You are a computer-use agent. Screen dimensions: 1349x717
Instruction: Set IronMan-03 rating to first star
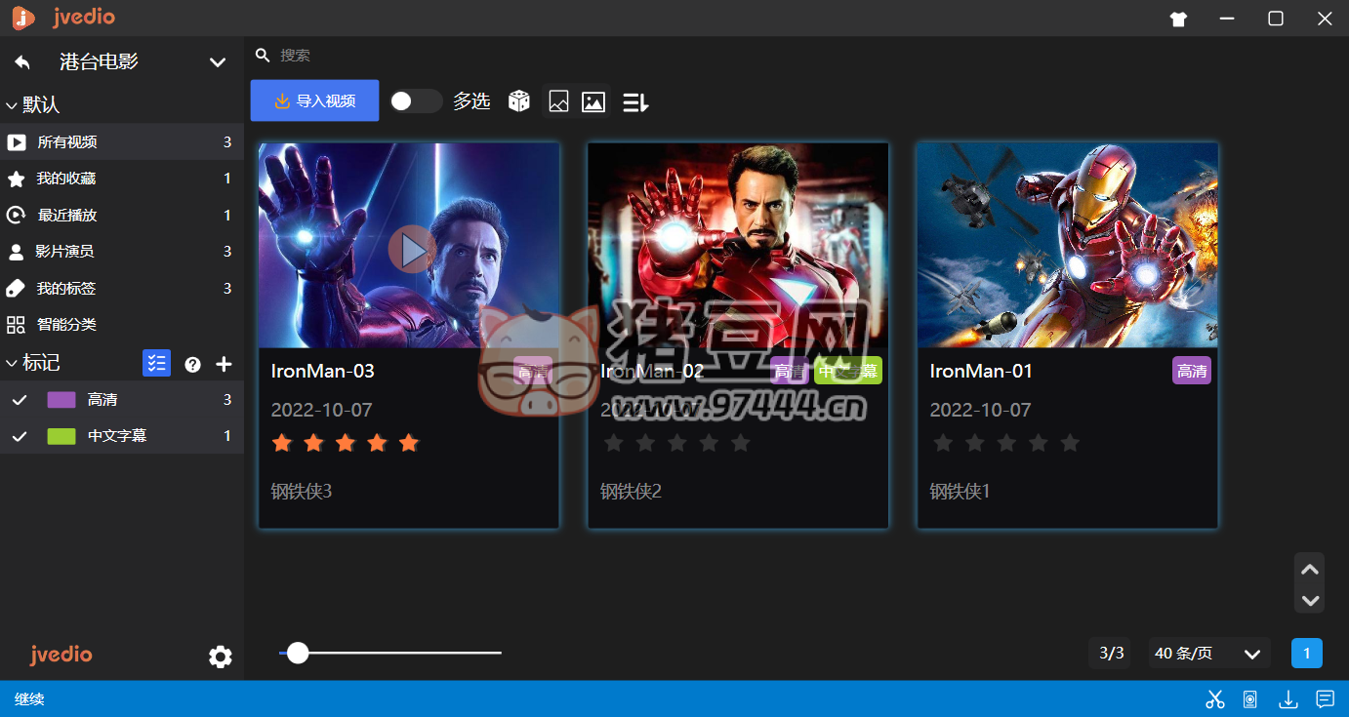(x=282, y=443)
